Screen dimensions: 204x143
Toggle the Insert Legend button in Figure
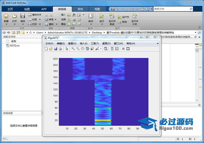tap(117, 49)
